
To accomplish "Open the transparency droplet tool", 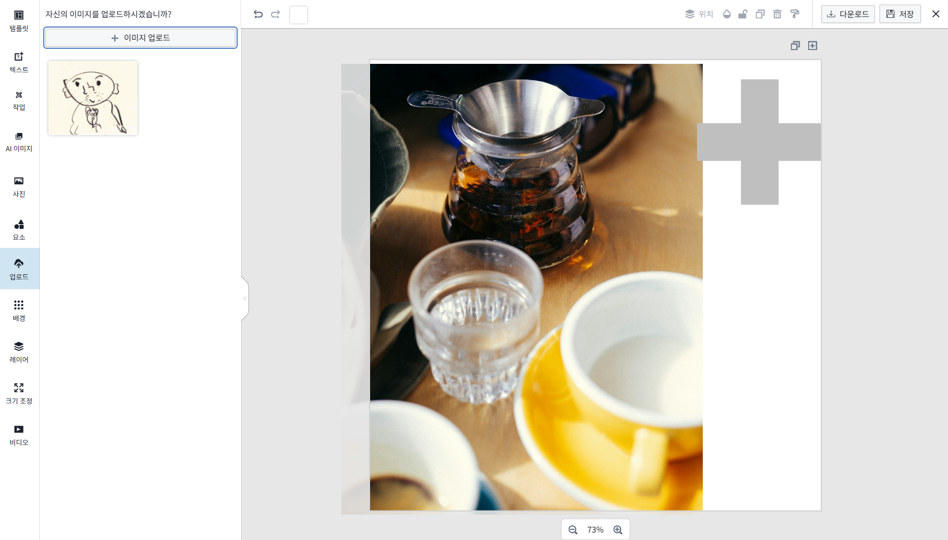I will [x=726, y=14].
